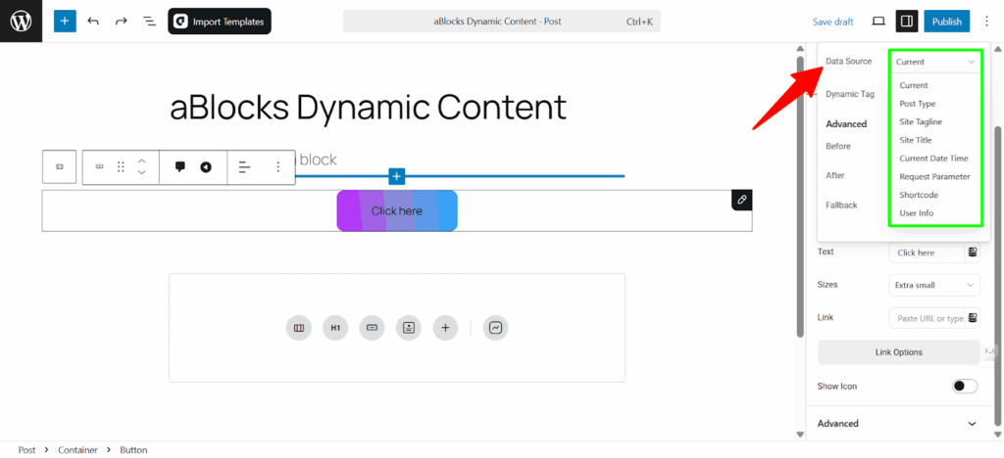Click Post in the breadcrumb
The image size is (1004, 458).
coord(26,450)
